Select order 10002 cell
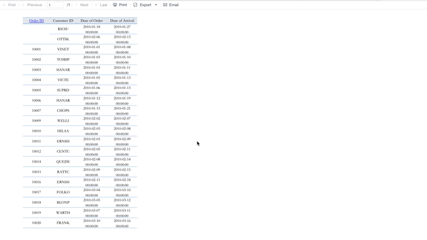Viewport: 427px width, 240px height. [x=37, y=59]
